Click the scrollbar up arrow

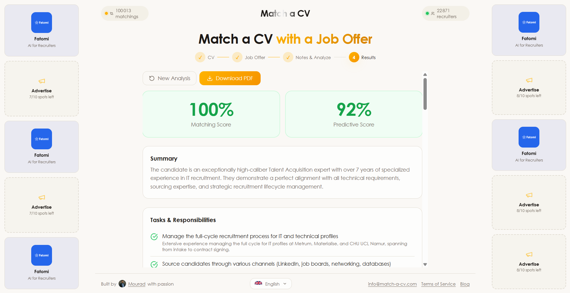425,75
